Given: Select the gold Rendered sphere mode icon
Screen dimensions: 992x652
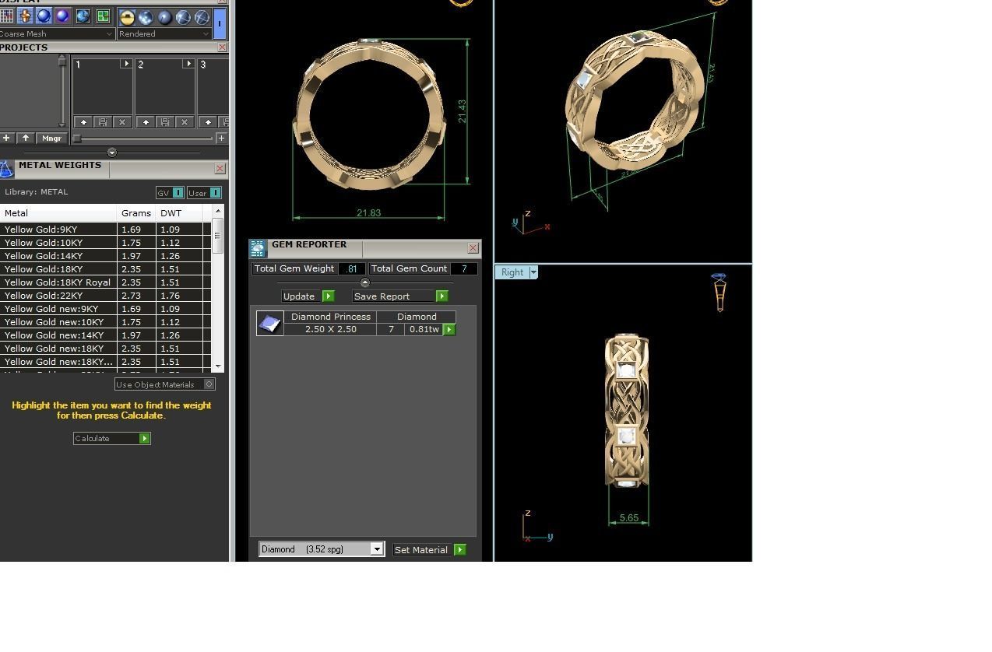Looking at the screenshot, I should 127,17.
